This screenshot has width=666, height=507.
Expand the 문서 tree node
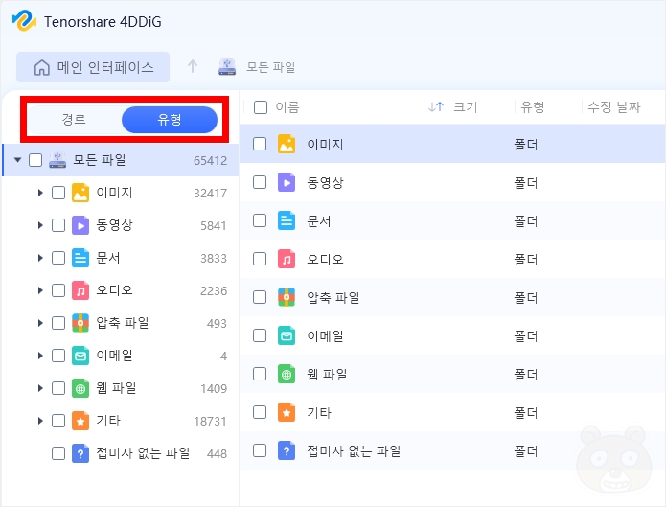tap(40, 258)
